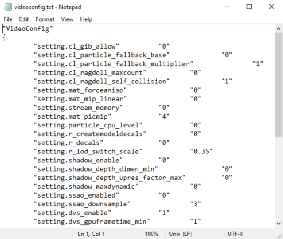Click the "0.35" value of r_lod_switch_scale

pos(201,151)
